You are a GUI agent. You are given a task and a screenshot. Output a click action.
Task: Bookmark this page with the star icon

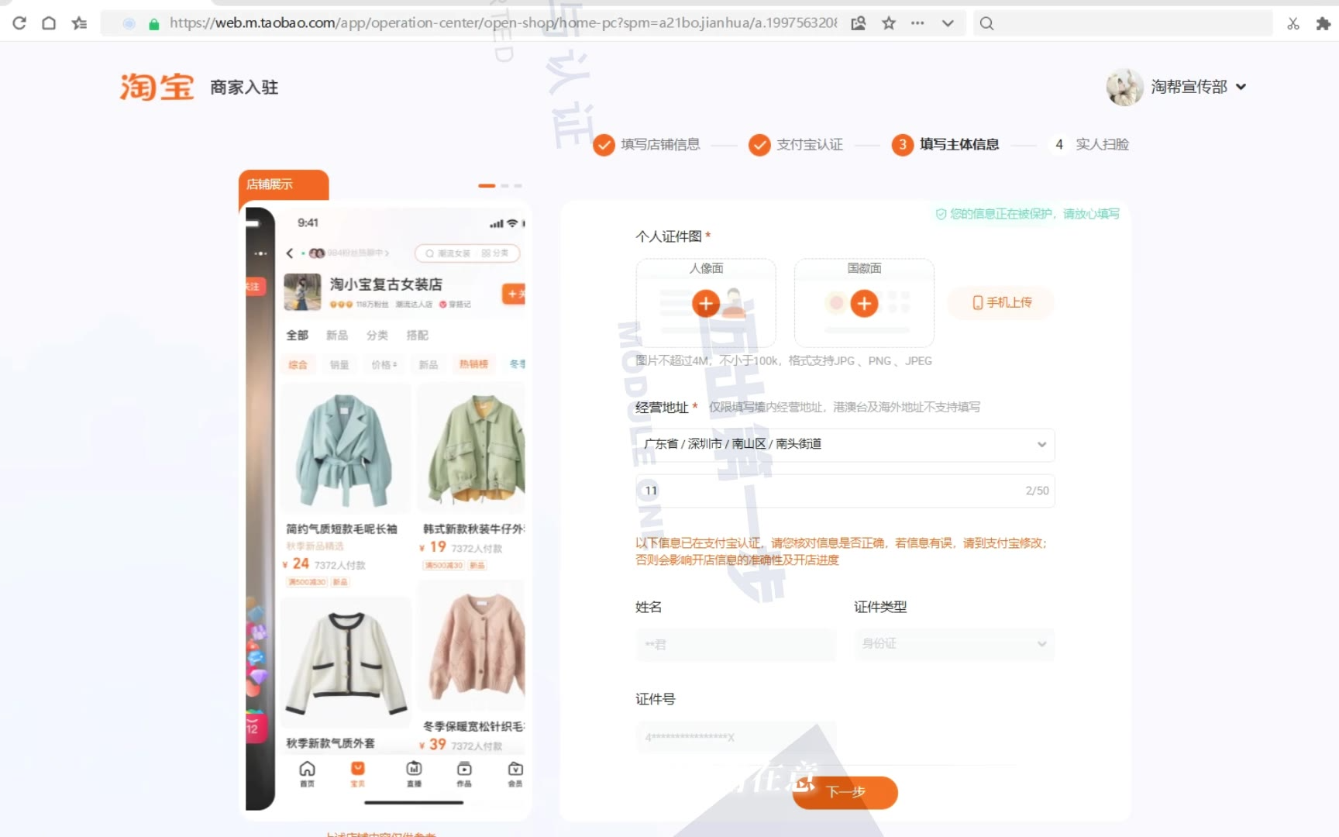889,23
